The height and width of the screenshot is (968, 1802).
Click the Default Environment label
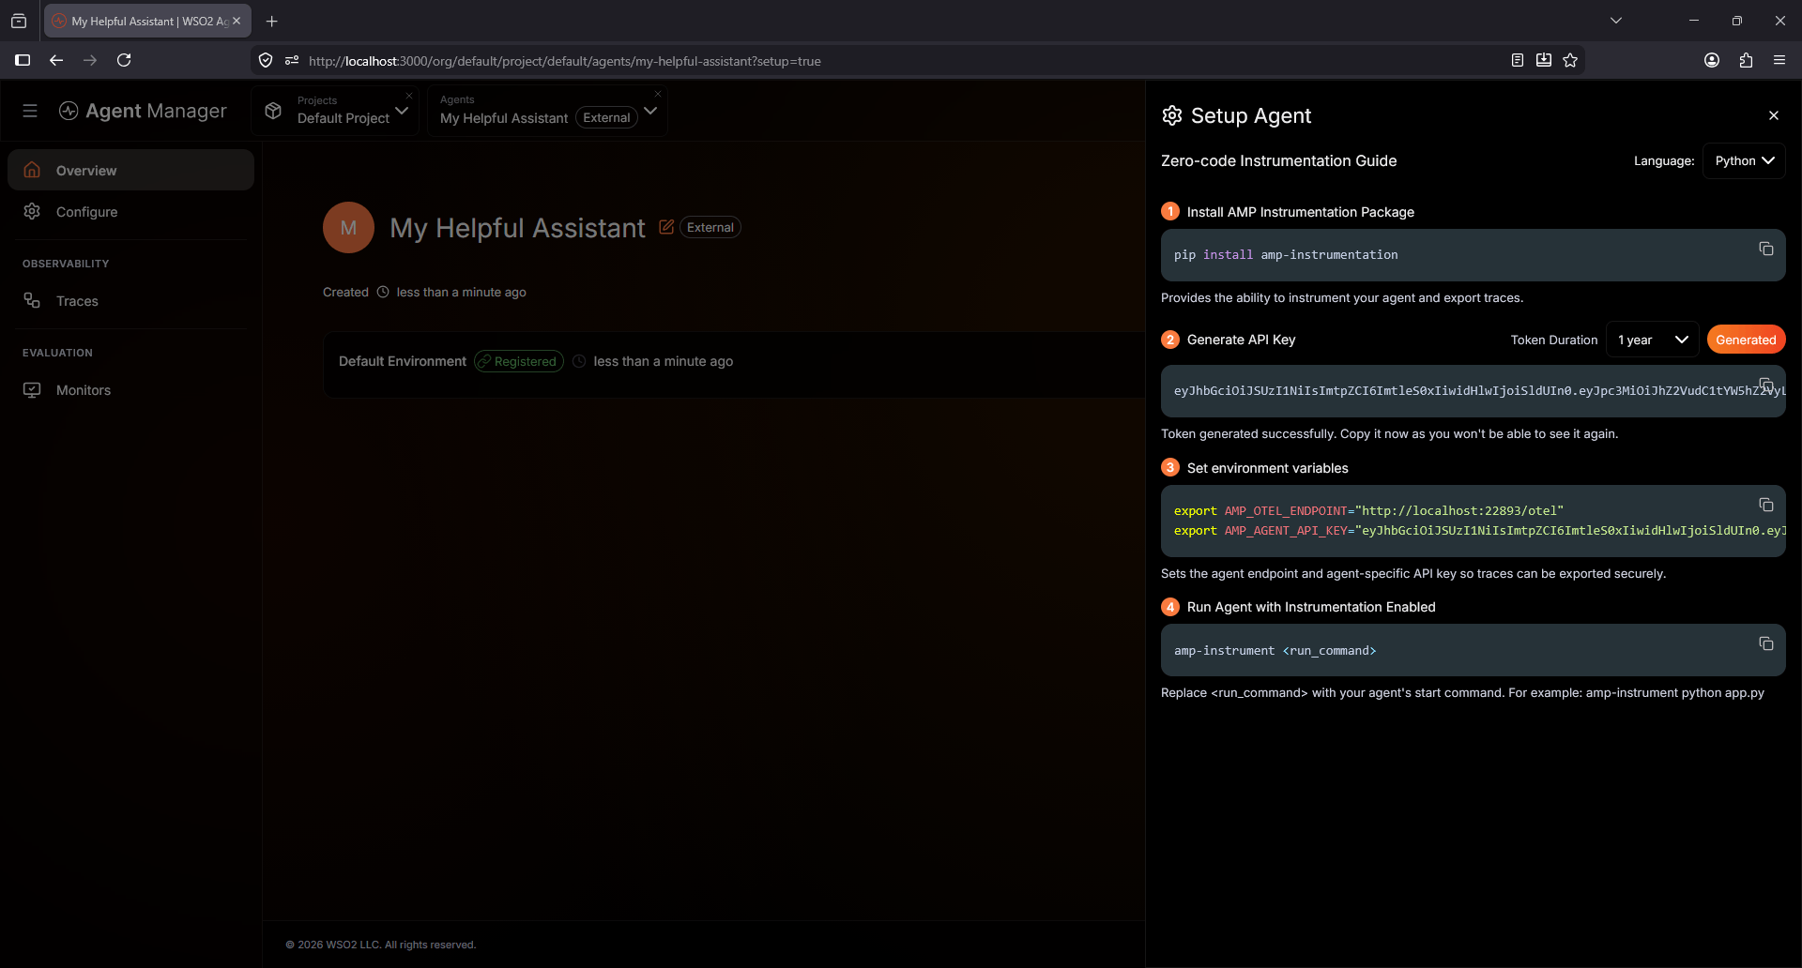[402, 361]
